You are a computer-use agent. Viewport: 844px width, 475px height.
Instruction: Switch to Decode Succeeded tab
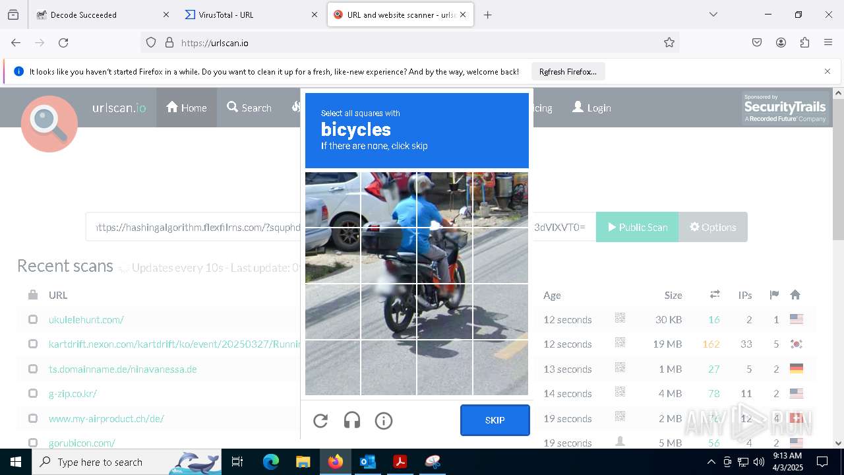(103, 15)
